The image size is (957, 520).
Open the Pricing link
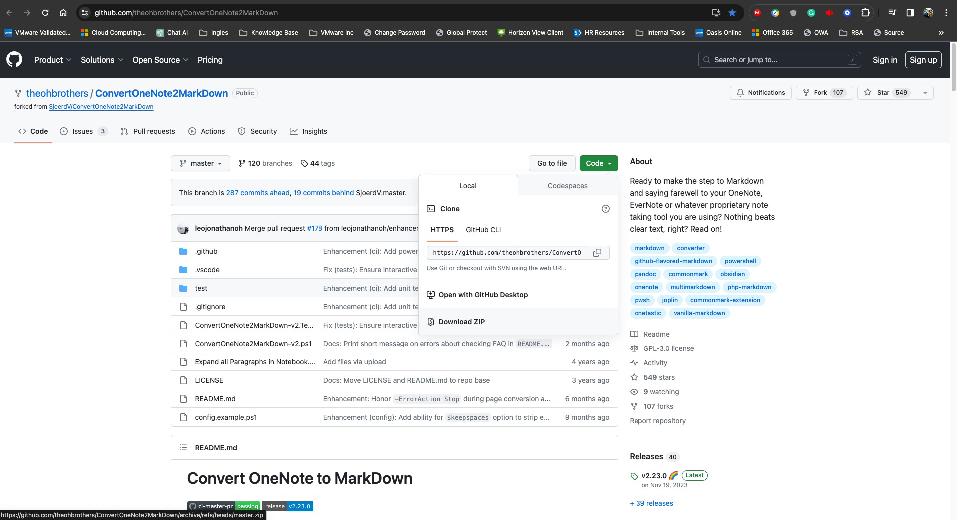[210, 60]
